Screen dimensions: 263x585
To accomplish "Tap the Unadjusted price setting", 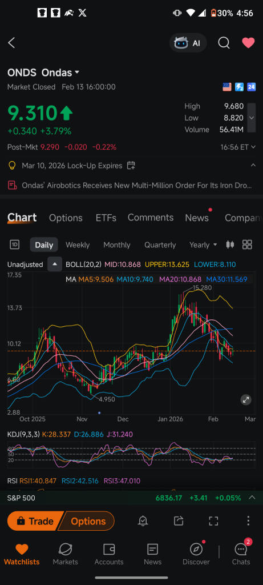I will point(25,265).
